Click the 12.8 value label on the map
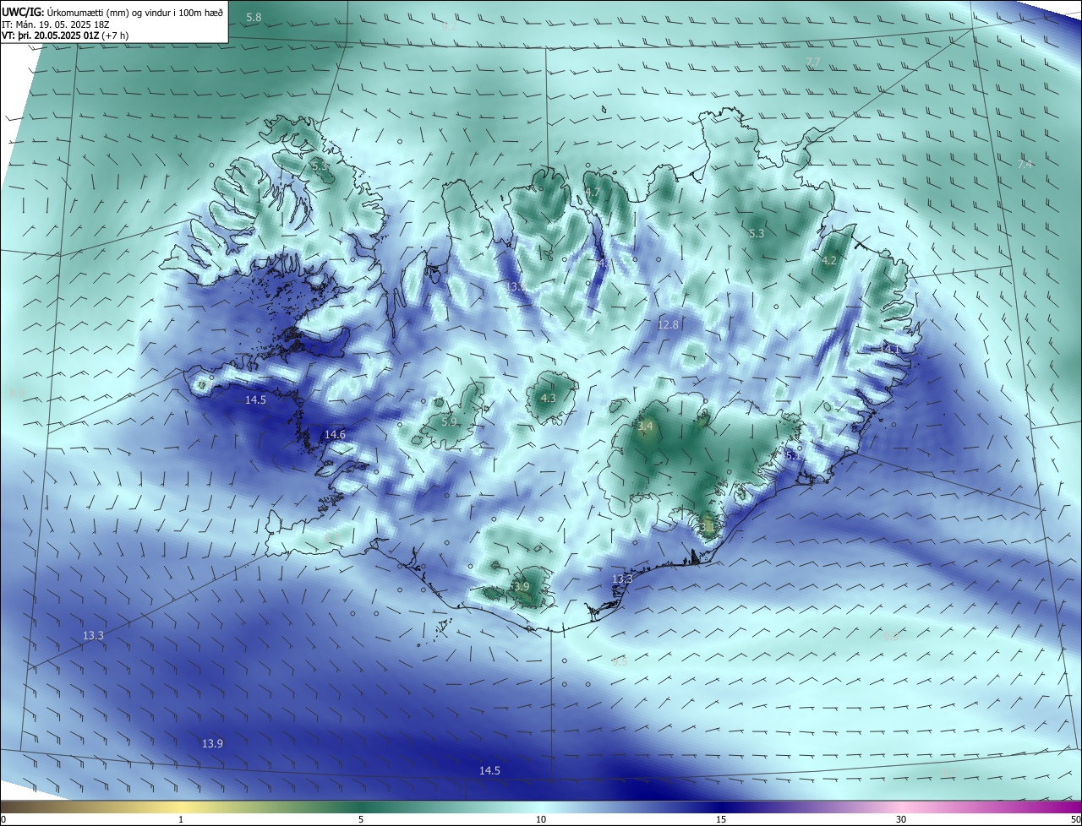This screenshot has height=826, width=1082. [x=668, y=324]
